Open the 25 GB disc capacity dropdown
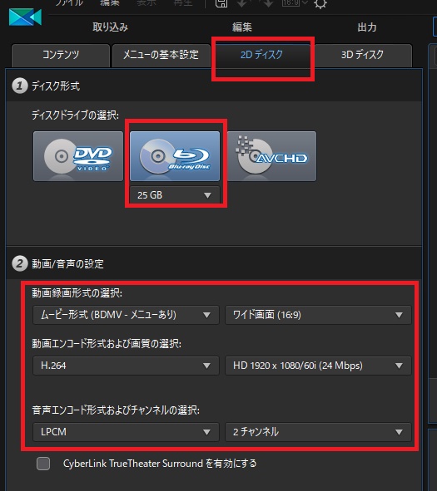This screenshot has height=491, width=437. tap(175, 195)
